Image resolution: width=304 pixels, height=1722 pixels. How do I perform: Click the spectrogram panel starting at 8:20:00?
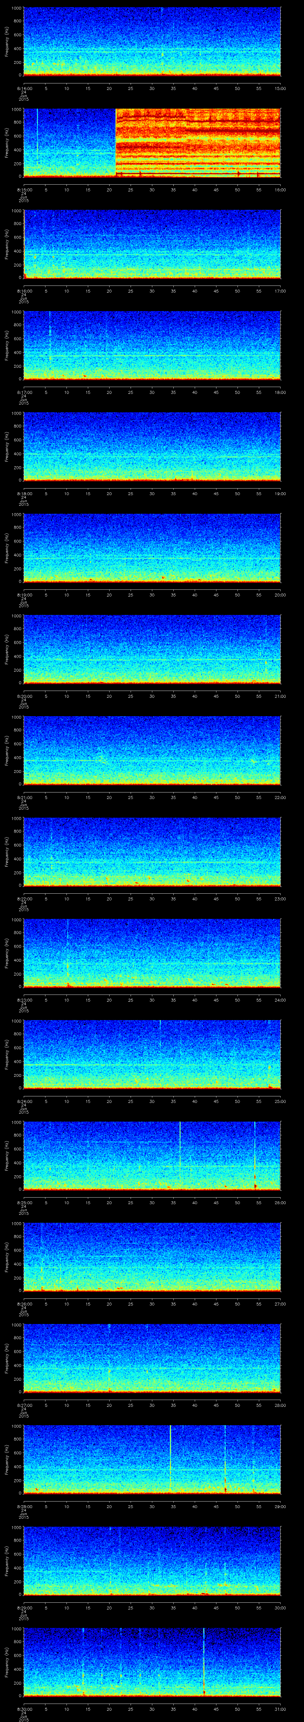(152, 649)
